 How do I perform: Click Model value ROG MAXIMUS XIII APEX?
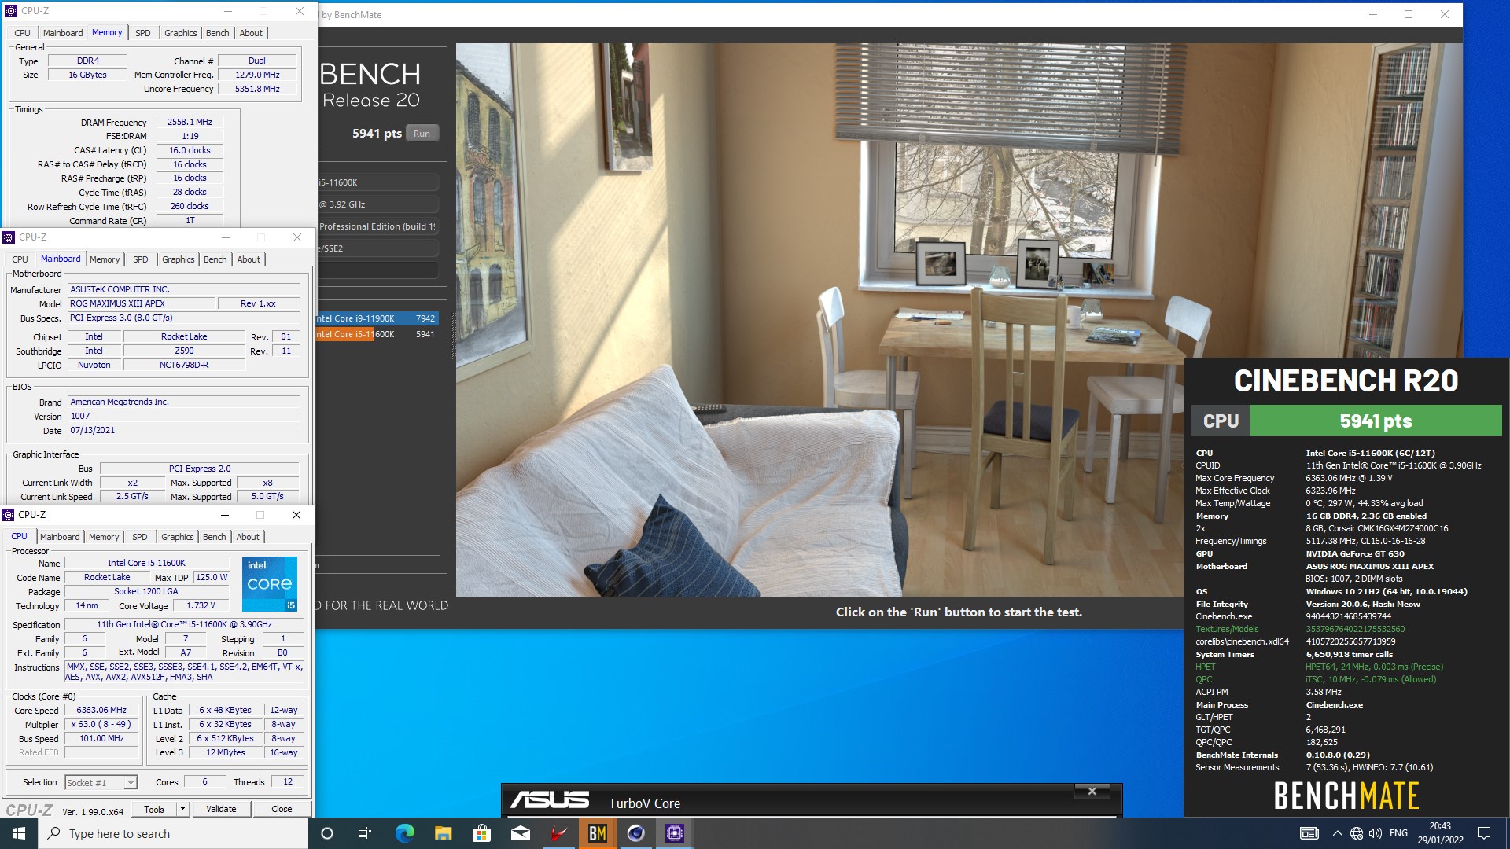142,303
